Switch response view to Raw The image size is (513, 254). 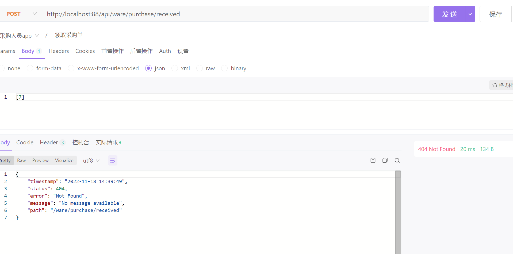click(21, 160)
